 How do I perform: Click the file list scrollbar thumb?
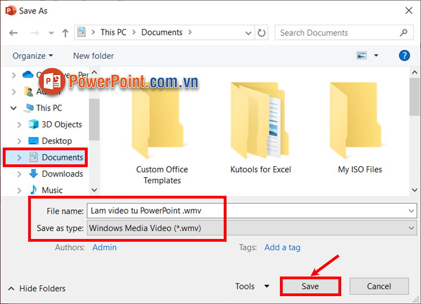(x=415, y=97)
